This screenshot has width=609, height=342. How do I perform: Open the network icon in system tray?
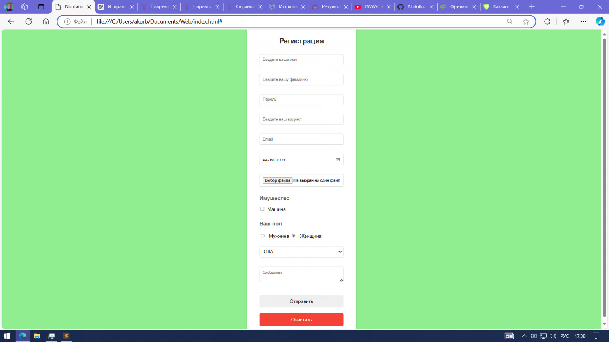pos(543,336)
